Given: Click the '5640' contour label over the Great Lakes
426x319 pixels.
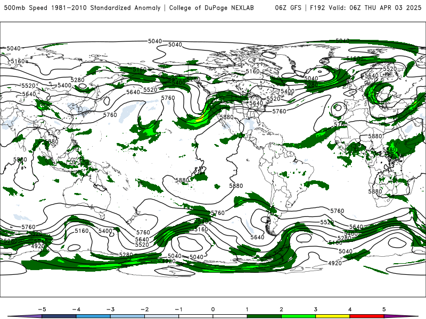Looking at the screenshot, I should [x=256, y=103].
